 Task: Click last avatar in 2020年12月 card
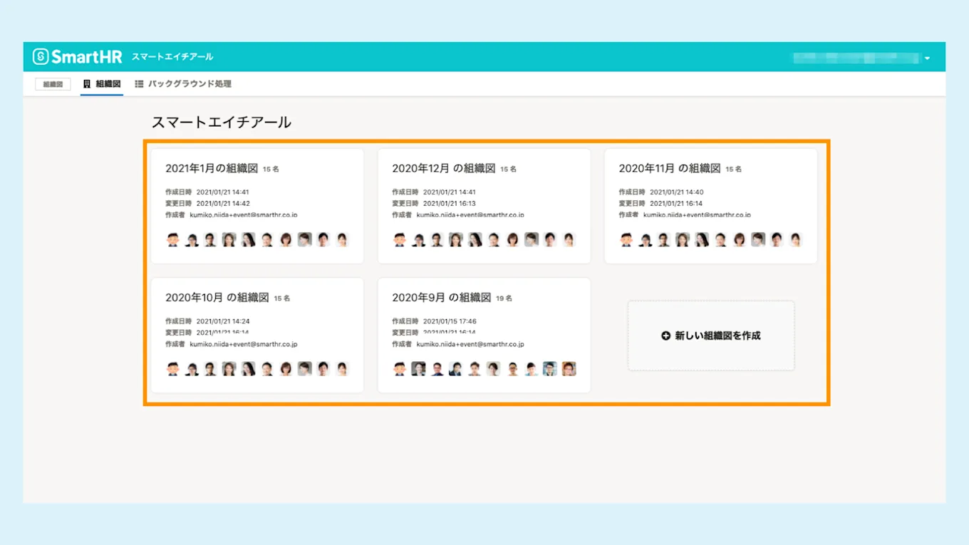click(x=568, y=239)
